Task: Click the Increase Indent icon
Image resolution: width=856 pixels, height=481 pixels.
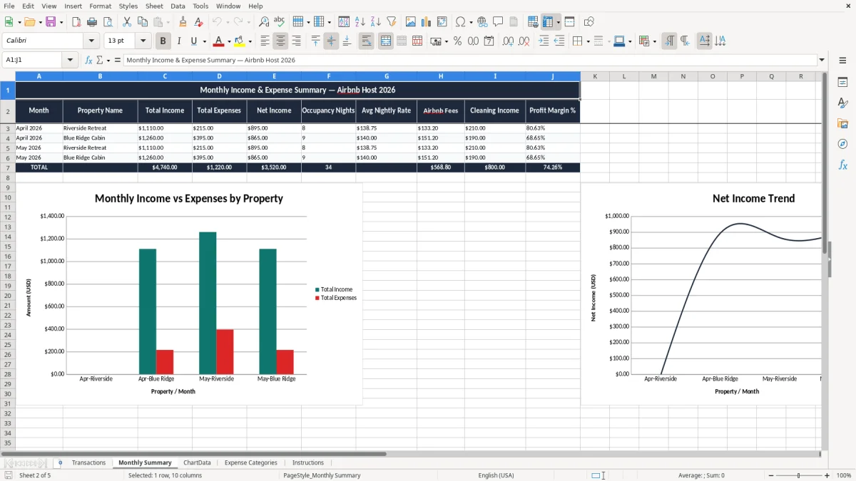Action: click(544, 41)
